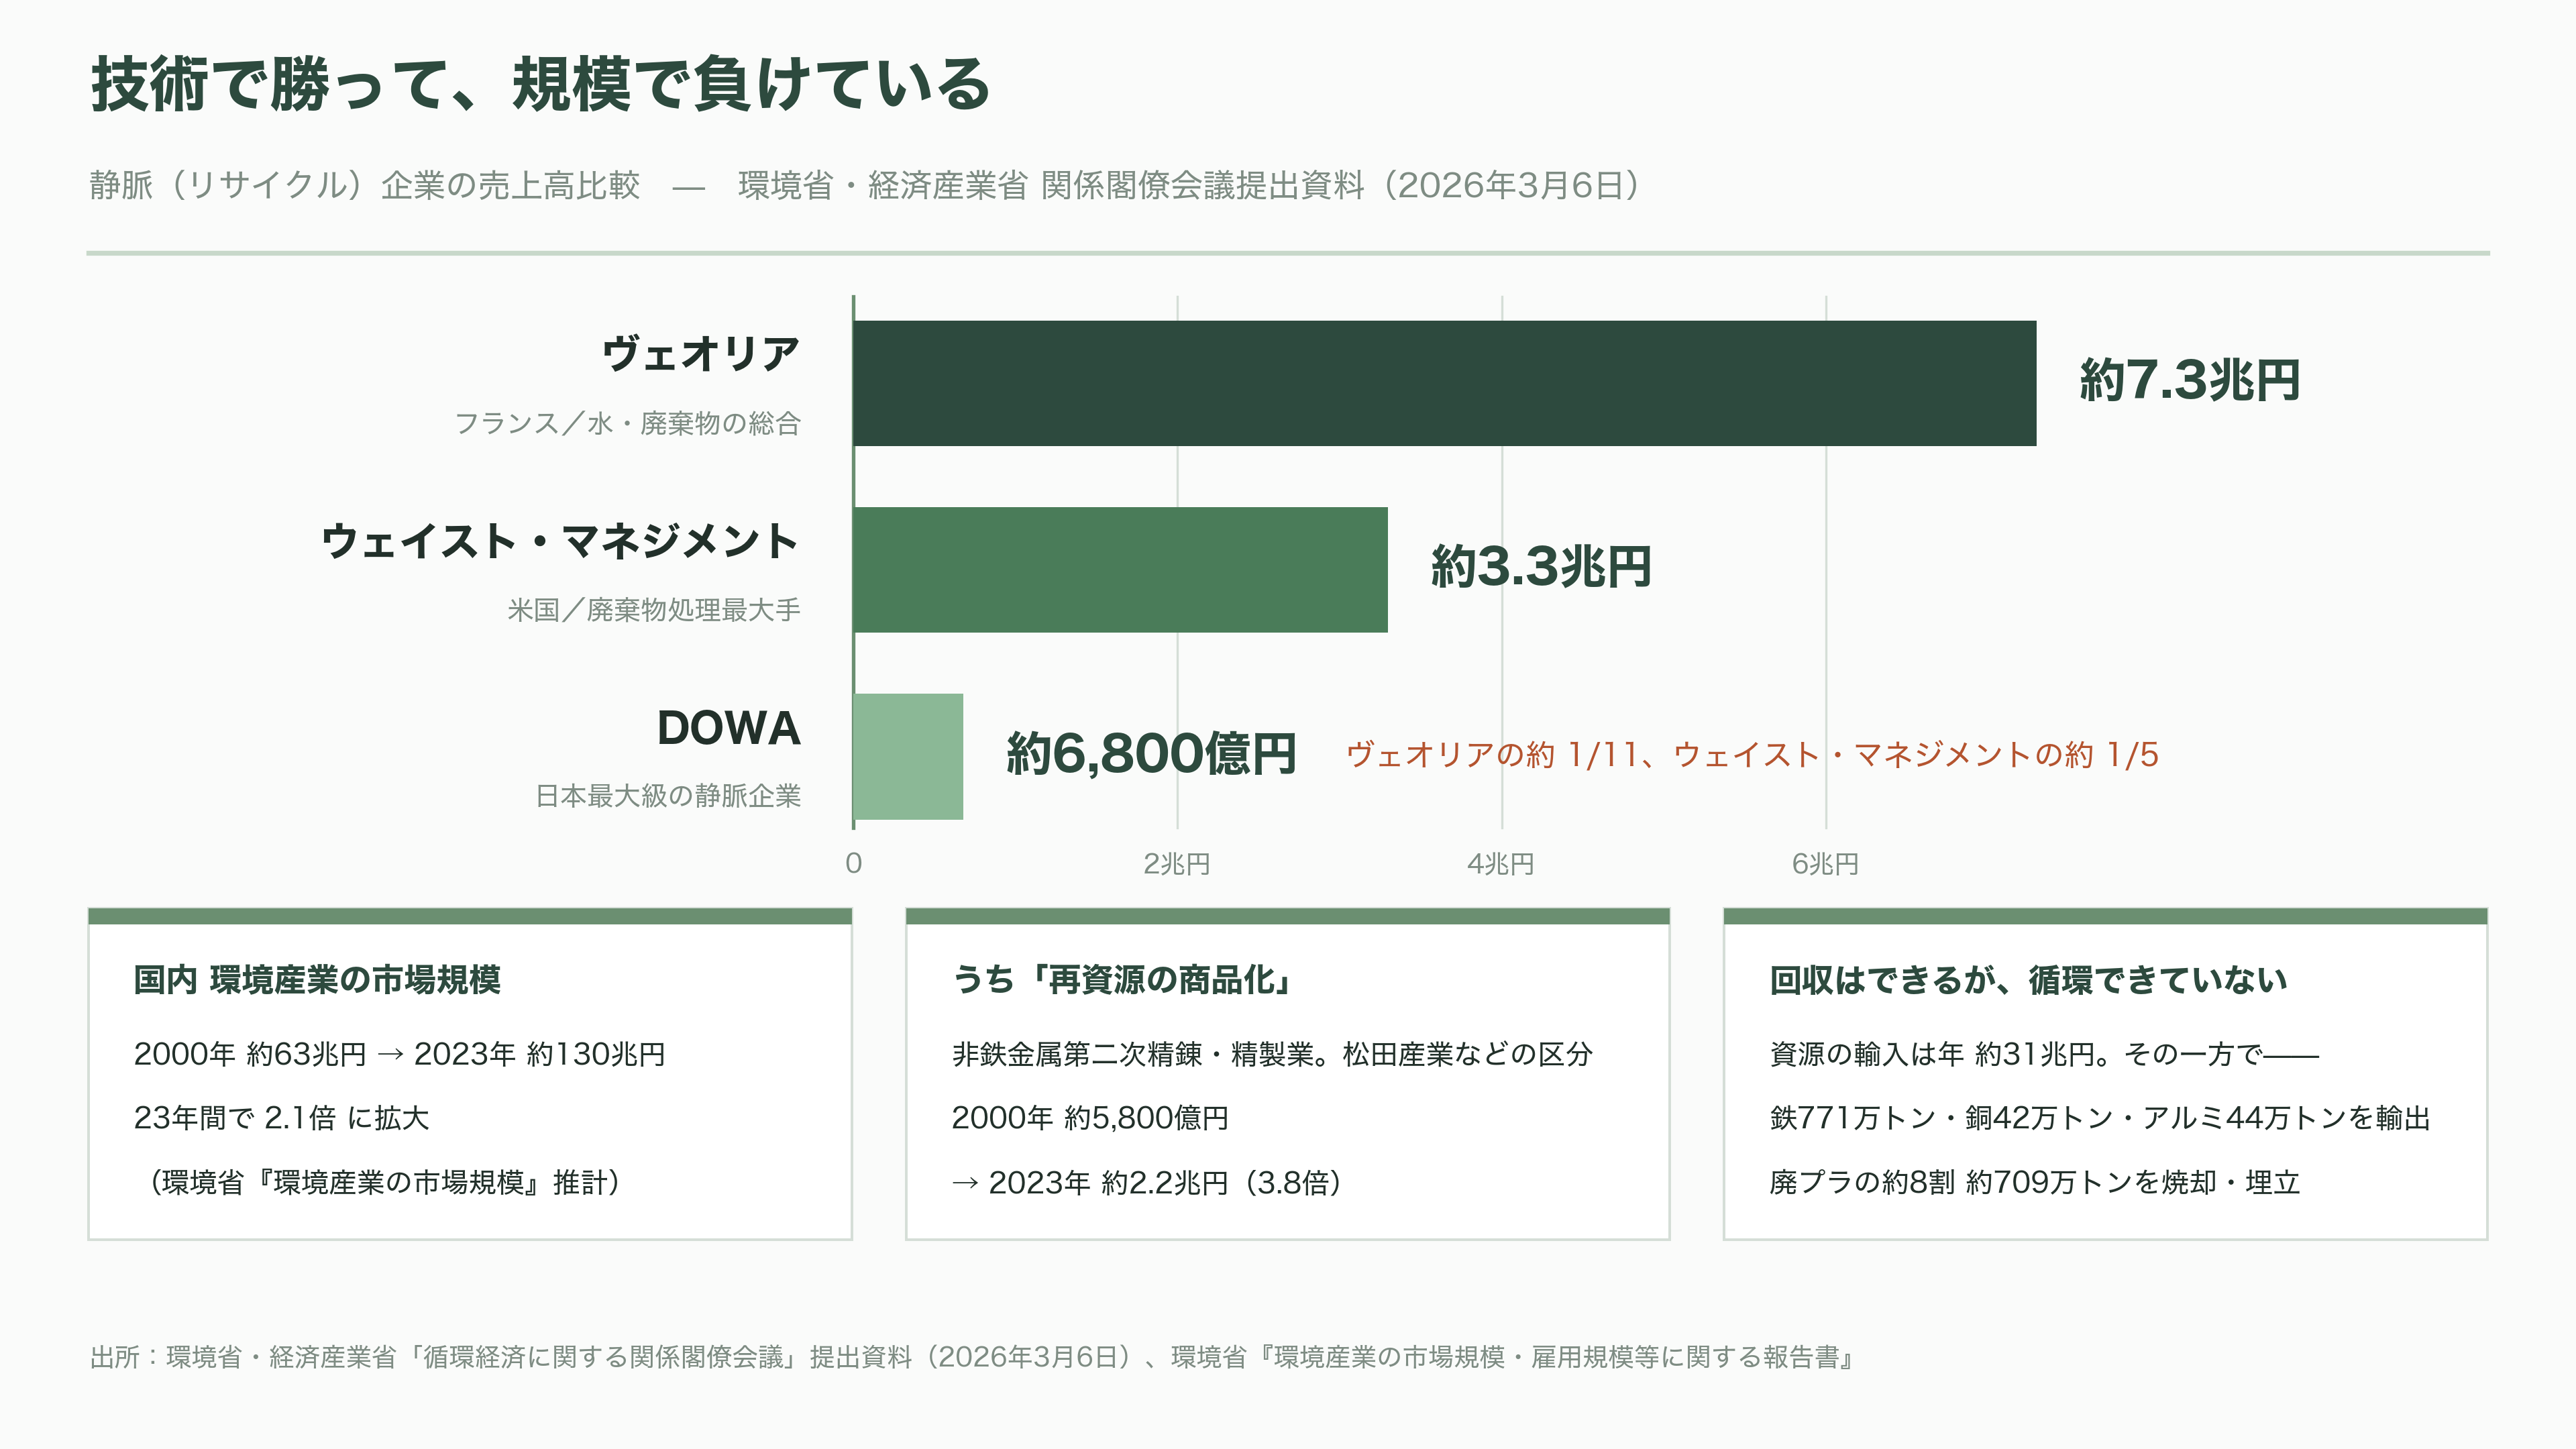The height and width of the screenshot is (1449, 2576).
Task: Click the value label 約7.3兆円
Action: click(x=2189, y=381)
